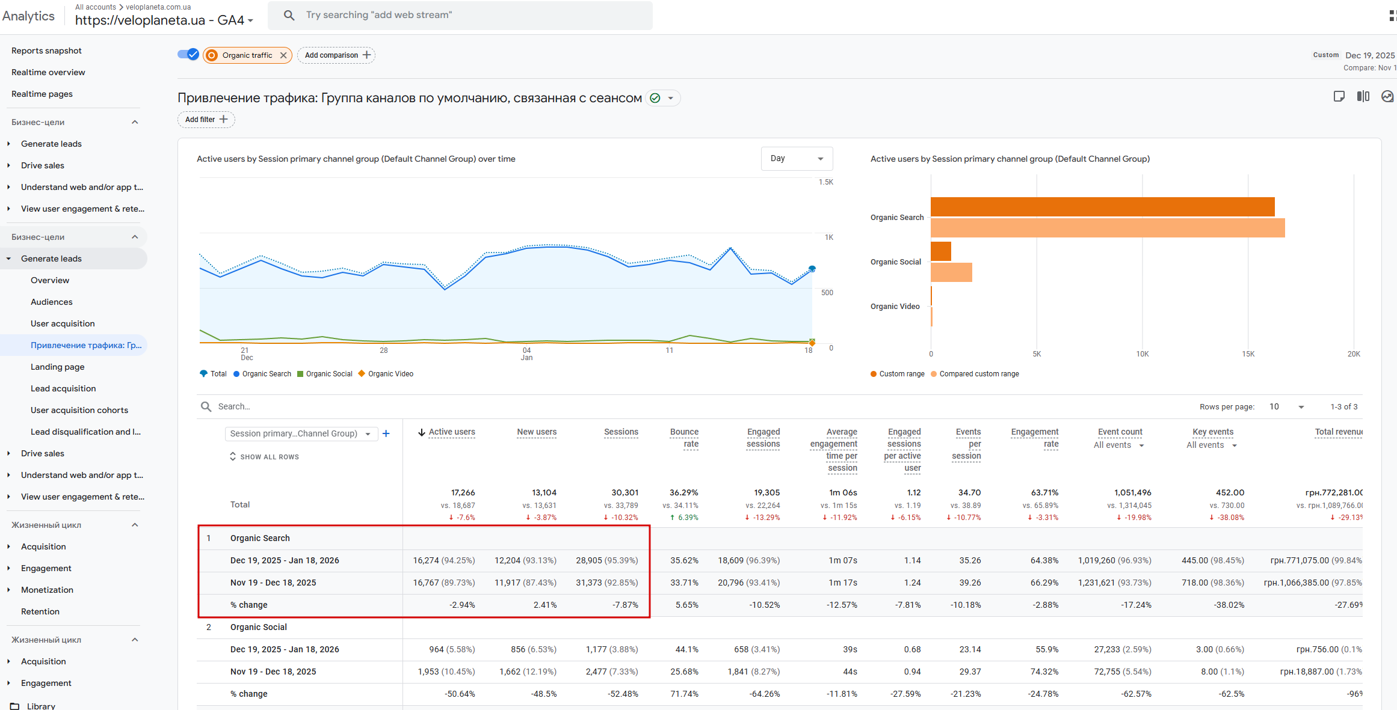Screen dimensions: 1397x710
Task: Open the Rows per page dropdown
Action: [1286, 407]
